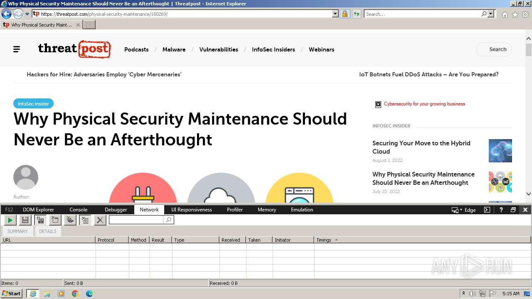Open the Podcasts navigation link
The image size is (532, 299).
point(136,49)
